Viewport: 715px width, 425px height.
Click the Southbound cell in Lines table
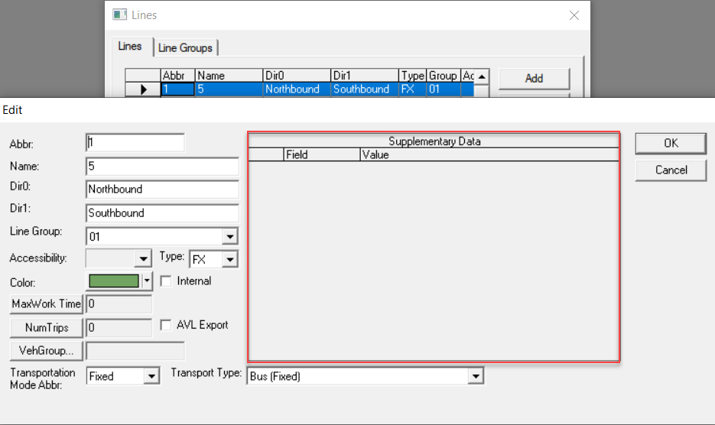click(365, 89)
